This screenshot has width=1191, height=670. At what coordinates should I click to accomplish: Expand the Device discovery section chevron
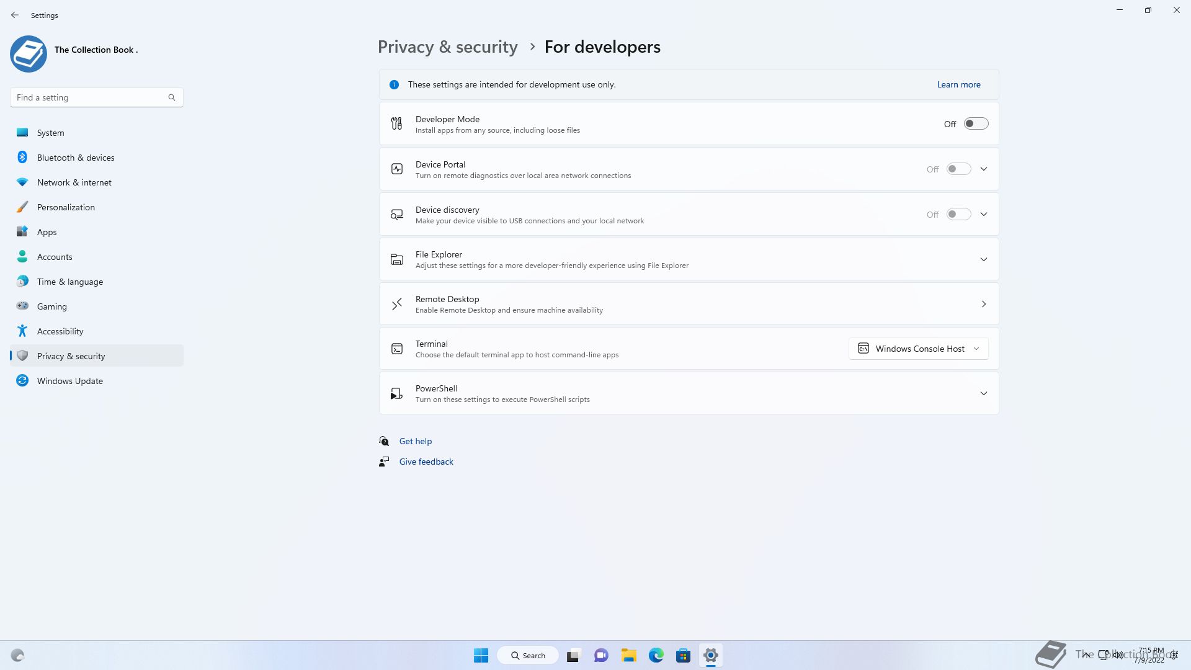click(984, 214)
